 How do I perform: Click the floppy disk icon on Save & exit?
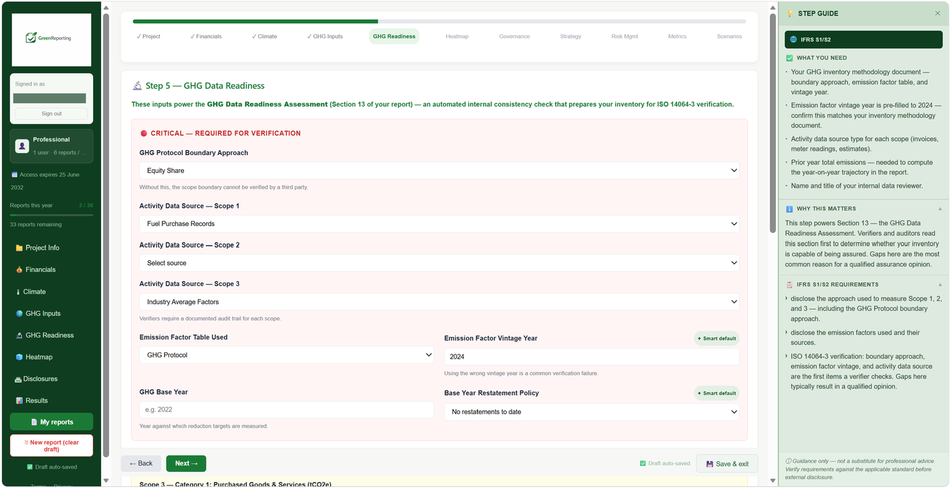pos(710,464)
